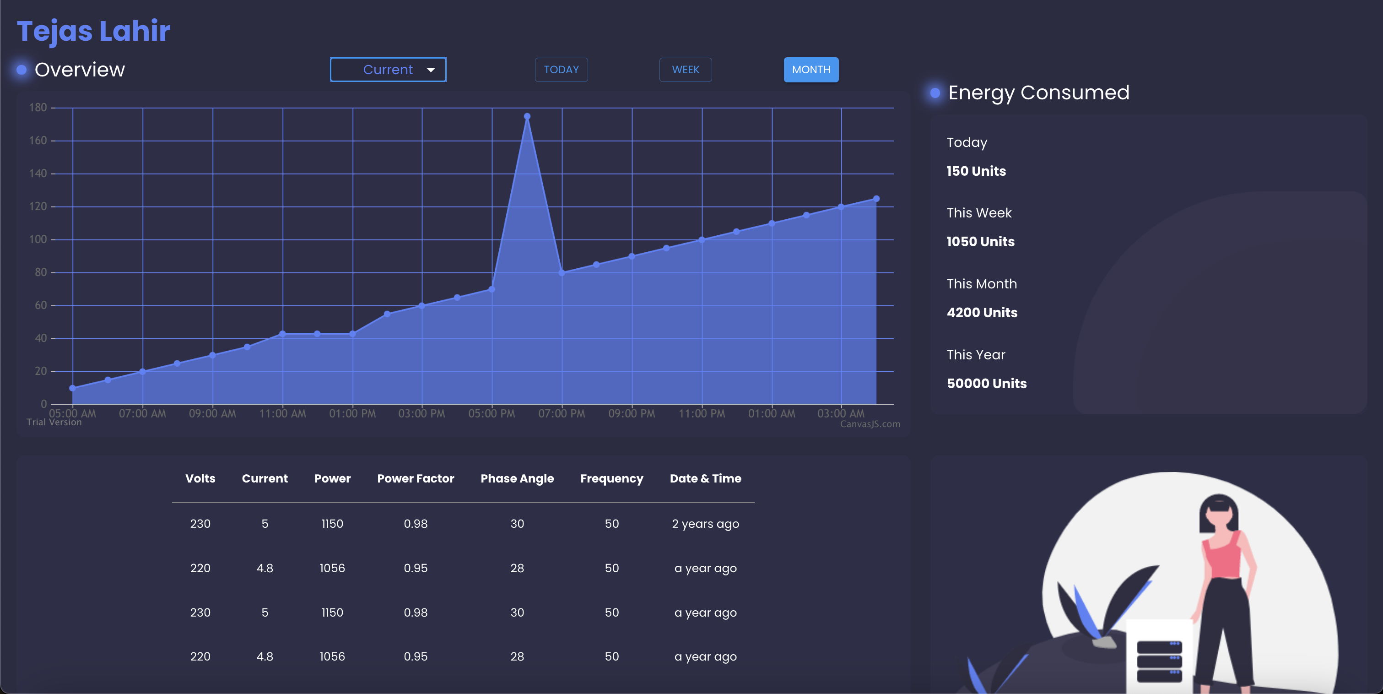Click the blue dot beside Overview

point(22,70)
